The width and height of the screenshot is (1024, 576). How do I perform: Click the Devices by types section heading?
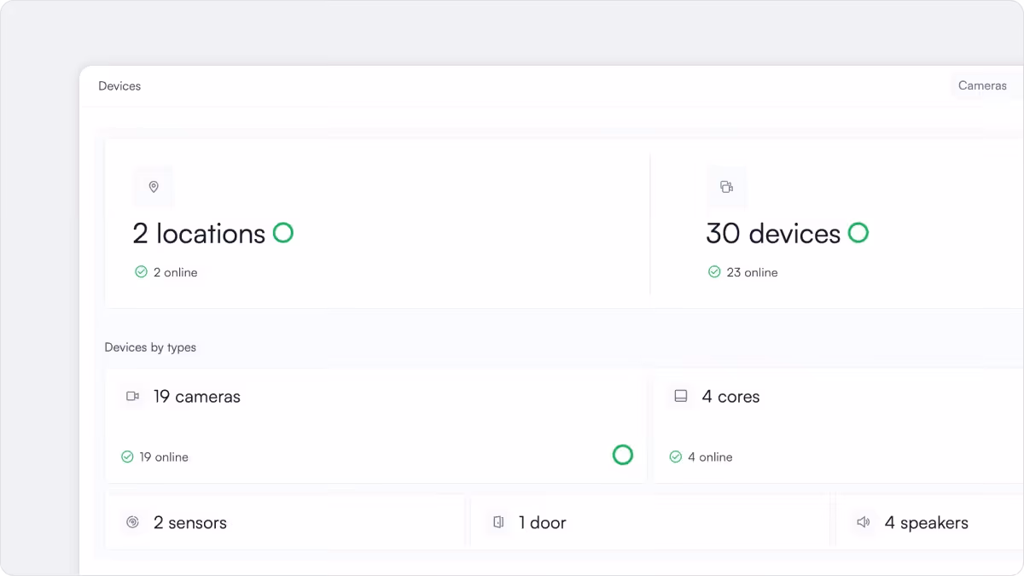click(x=150, y=347)
